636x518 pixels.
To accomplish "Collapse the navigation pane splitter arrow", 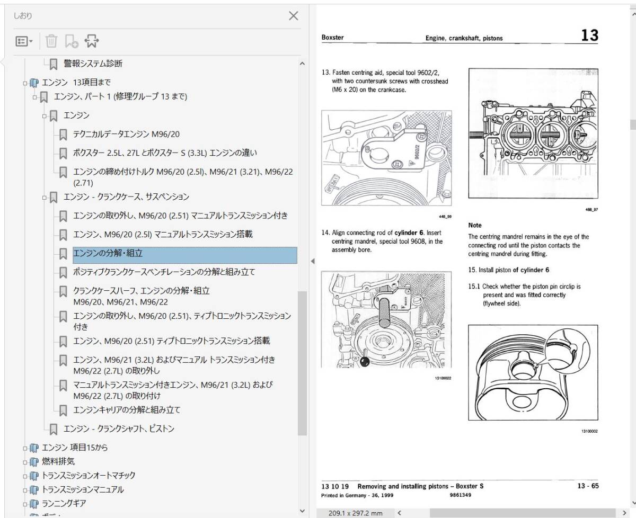I will 312,261.
